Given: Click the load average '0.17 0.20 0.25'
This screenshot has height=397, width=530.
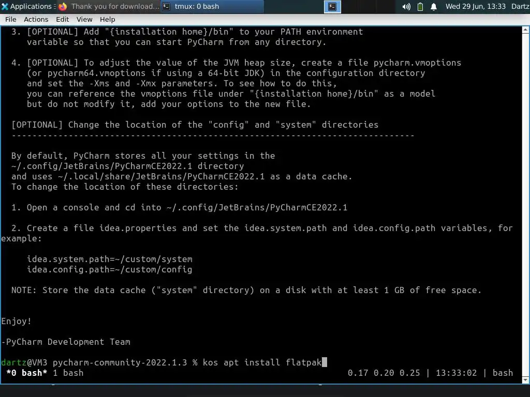Looking at the screenshot, I should tap(384, 373).
